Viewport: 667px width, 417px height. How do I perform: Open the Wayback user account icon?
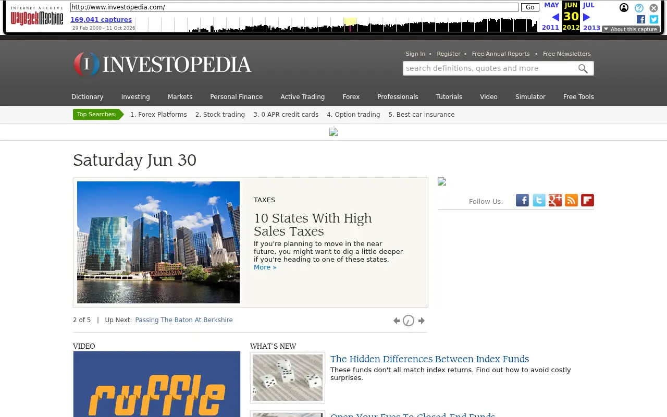tap(624, 8)
